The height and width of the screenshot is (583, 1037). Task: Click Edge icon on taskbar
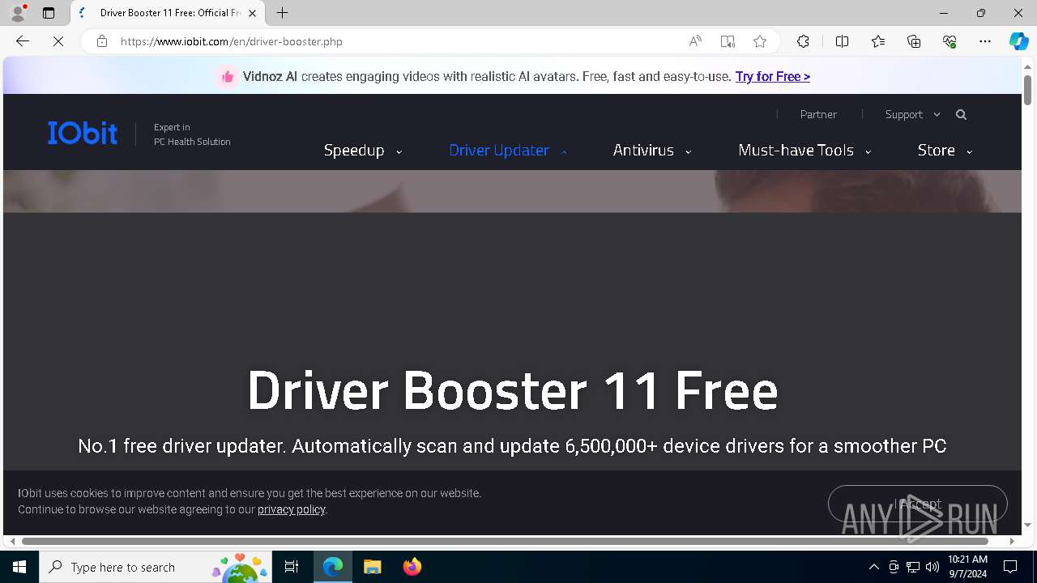click(333, 567)
